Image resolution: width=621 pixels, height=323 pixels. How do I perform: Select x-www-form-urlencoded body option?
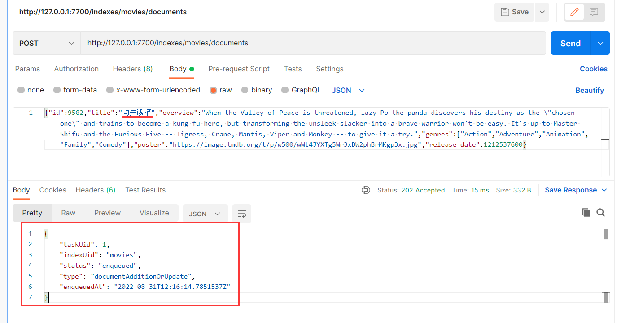(x=153, y=90)
